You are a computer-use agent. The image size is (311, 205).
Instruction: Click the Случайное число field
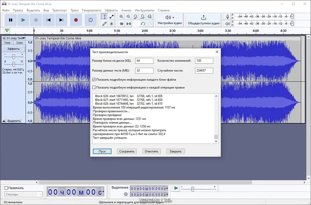click(x=204, y=71)
